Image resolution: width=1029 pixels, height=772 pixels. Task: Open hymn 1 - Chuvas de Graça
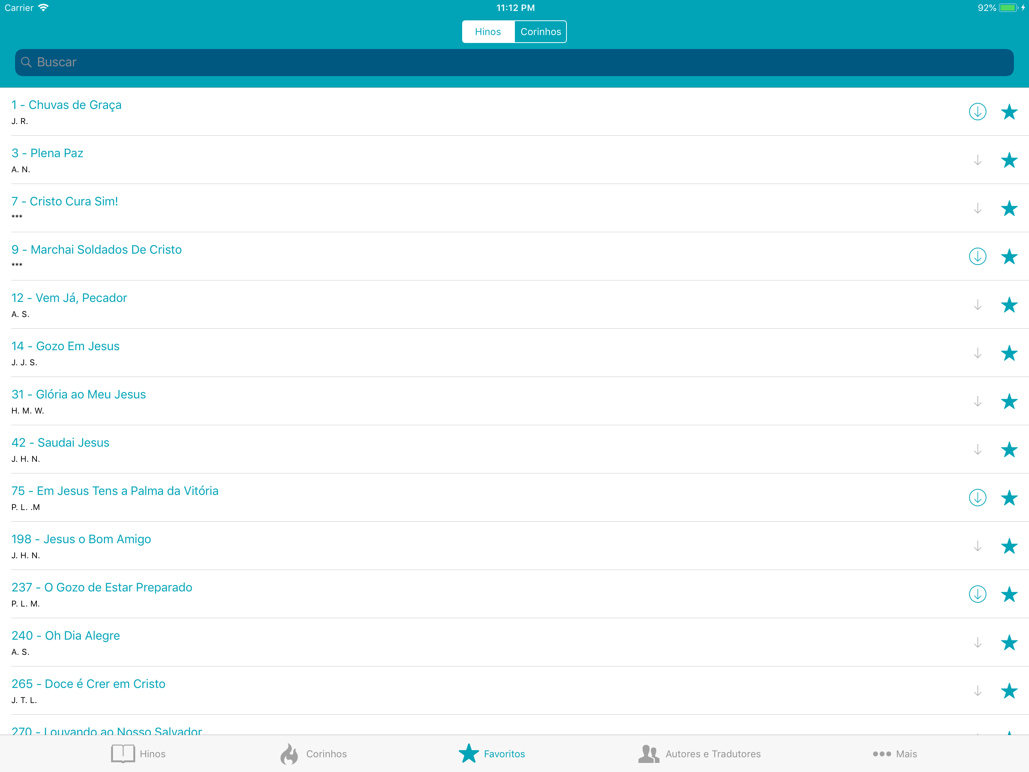(514, 112)
